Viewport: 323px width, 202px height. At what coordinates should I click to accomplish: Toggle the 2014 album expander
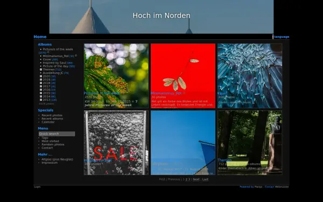coord(41,96)
